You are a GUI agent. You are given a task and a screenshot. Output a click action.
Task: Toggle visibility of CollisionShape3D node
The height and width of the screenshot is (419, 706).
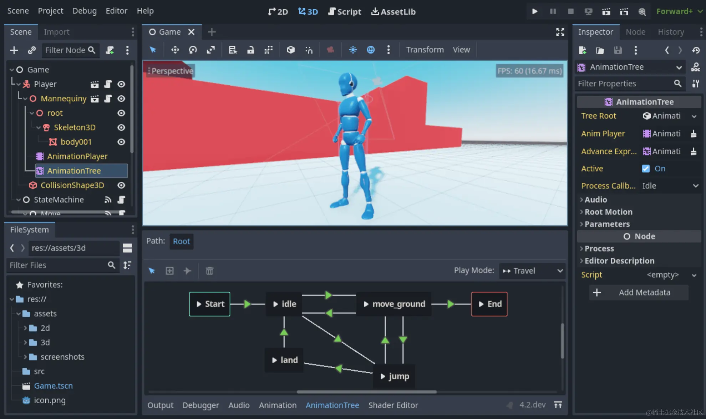pos(121,185)
